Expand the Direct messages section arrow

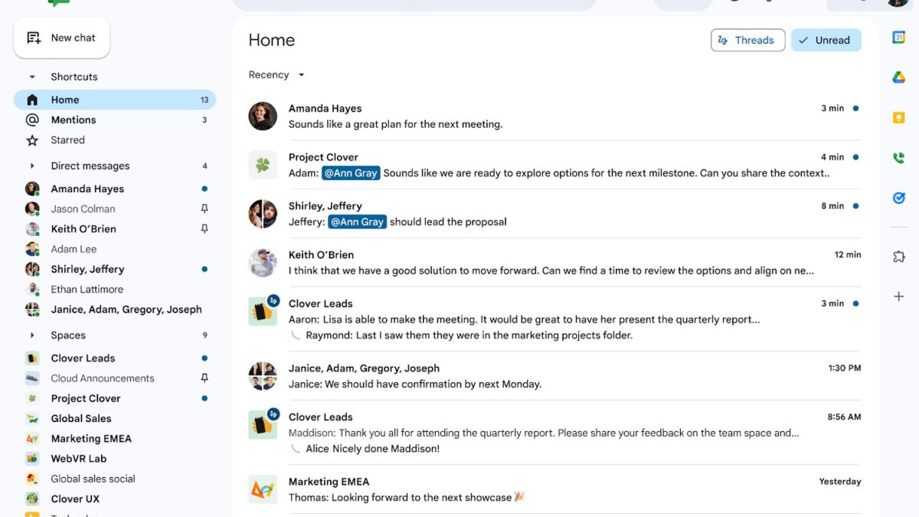(32, 165)
